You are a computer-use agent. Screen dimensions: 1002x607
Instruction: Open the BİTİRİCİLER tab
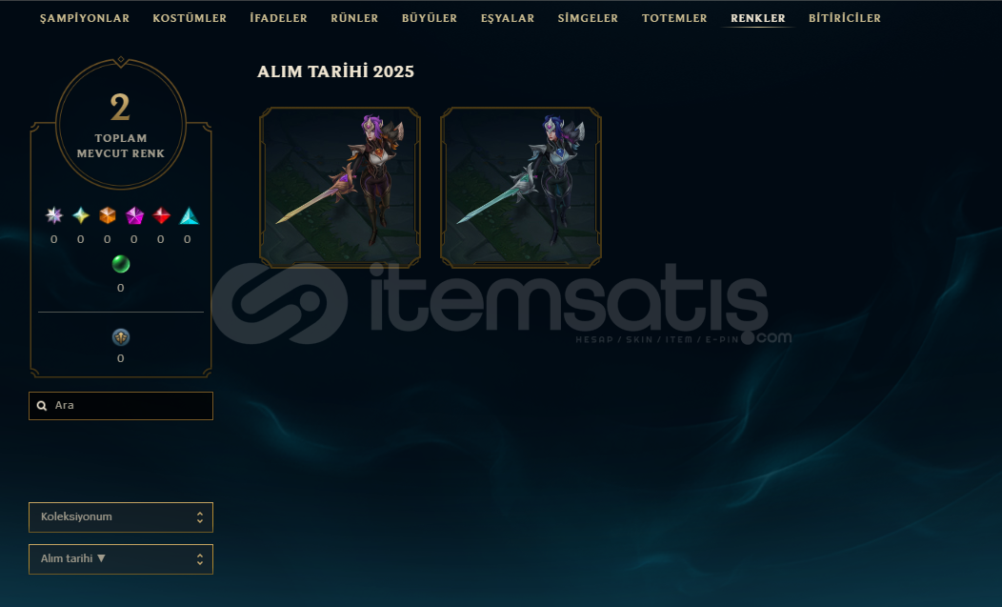[x=845, y=18]
